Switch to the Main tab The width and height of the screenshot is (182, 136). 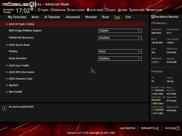[x=35, y=17]
